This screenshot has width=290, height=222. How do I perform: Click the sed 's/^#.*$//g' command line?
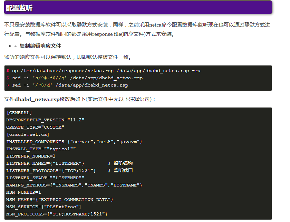point(74,78)
